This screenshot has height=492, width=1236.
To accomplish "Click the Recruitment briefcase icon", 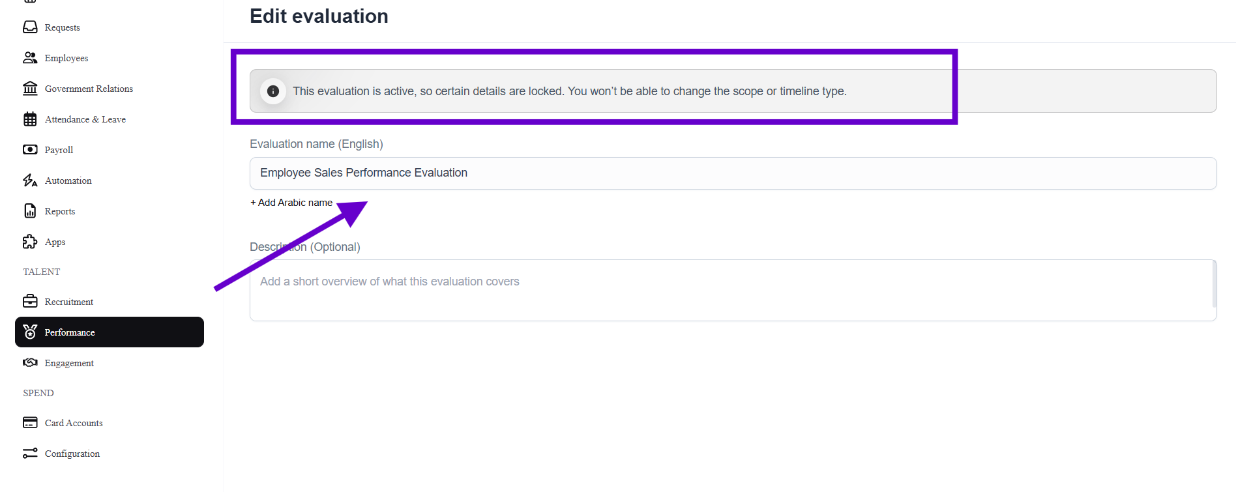I will pos(30,302).
